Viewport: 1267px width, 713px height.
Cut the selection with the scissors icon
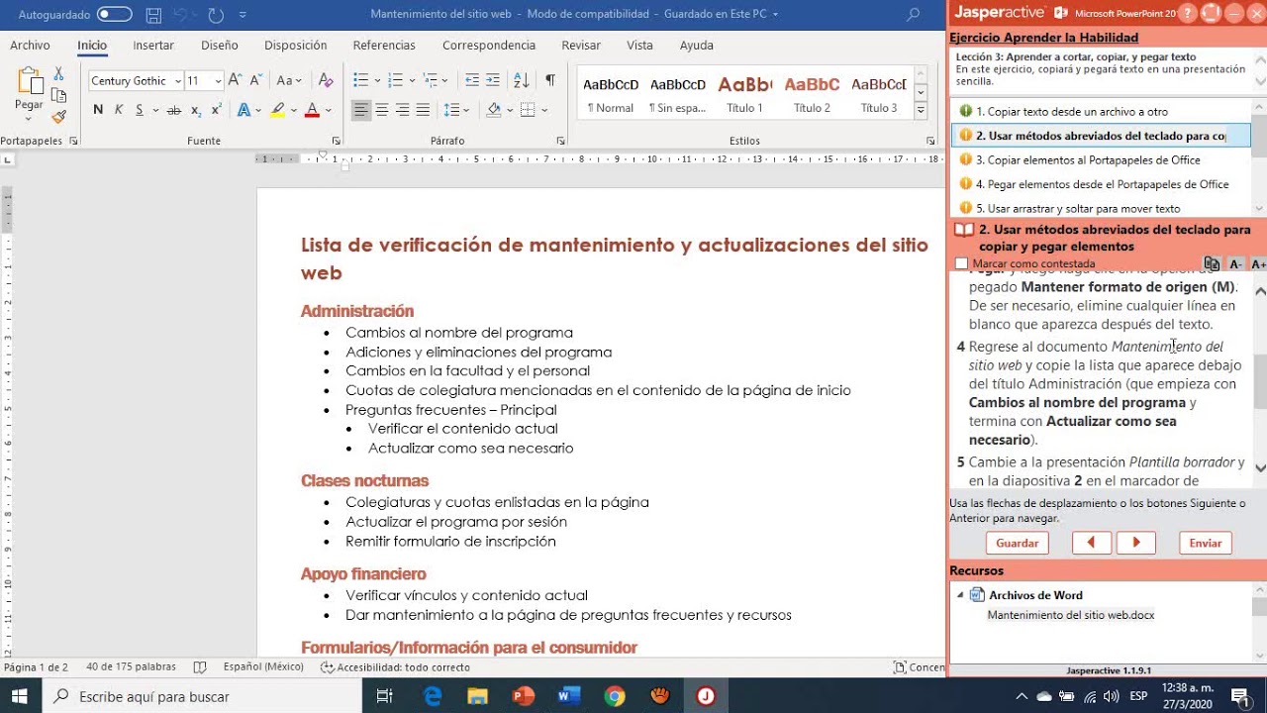click(58, 74)
